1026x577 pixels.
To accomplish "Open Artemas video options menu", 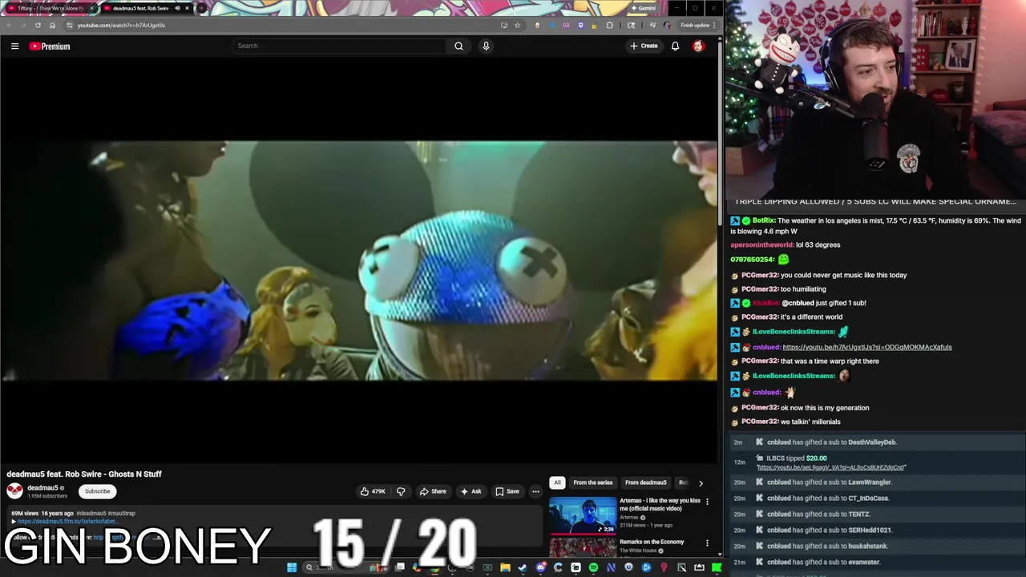I will click(707, 502).
